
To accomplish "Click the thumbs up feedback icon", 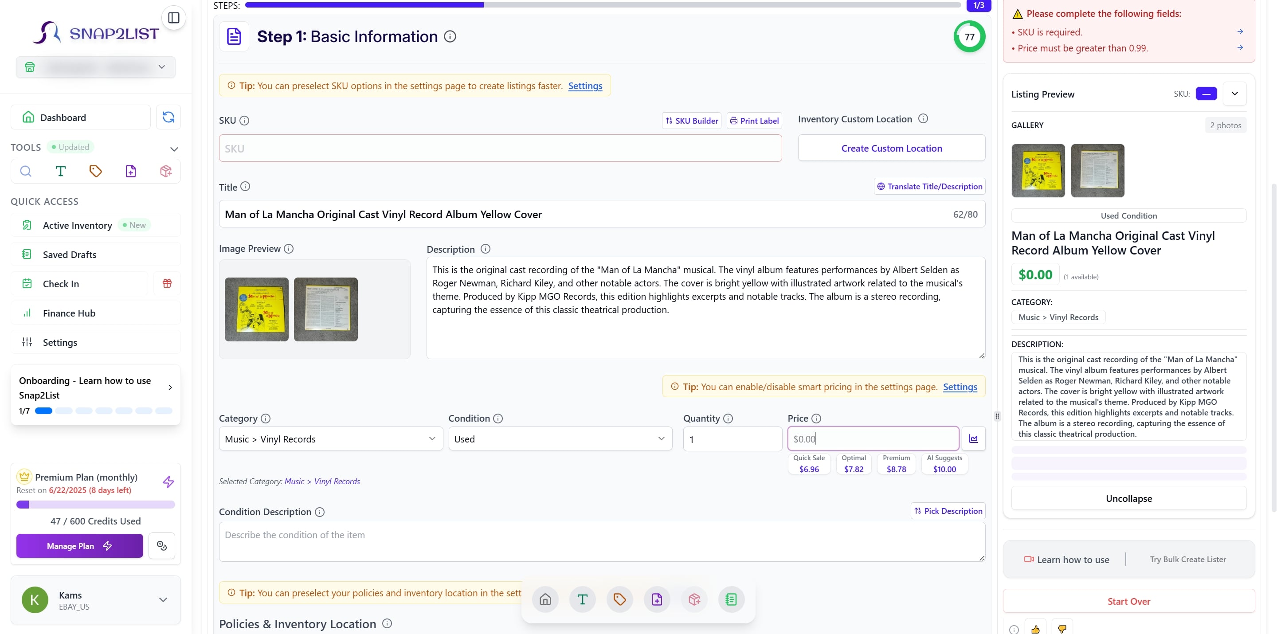I will click(x=1035, y=629).
